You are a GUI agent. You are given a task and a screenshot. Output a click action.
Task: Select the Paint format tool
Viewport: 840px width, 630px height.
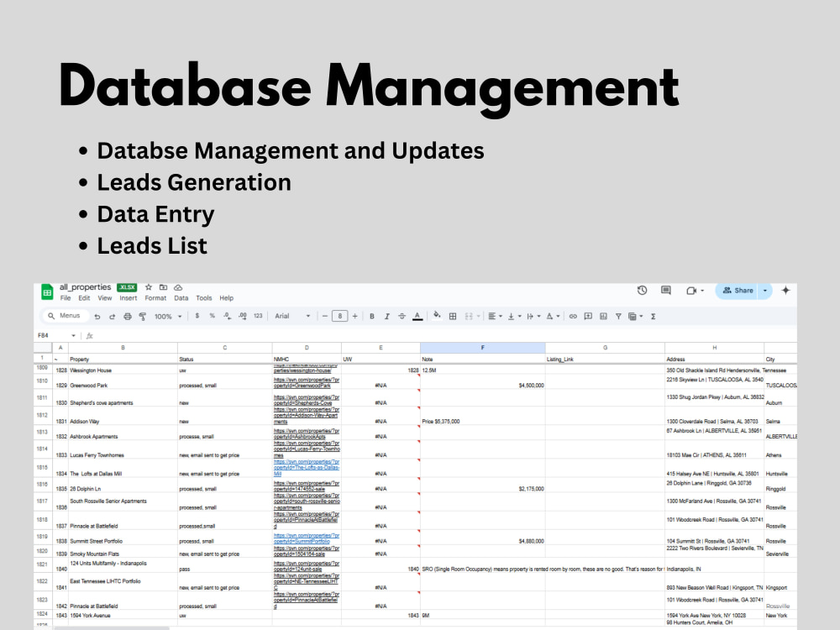[143, 317]
